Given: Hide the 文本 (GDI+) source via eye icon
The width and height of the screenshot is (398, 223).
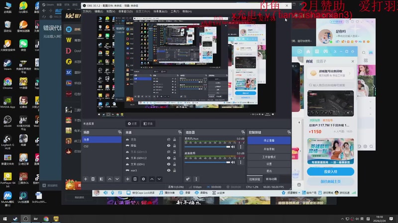Looking at the screenshot, I should pos(169,164).
